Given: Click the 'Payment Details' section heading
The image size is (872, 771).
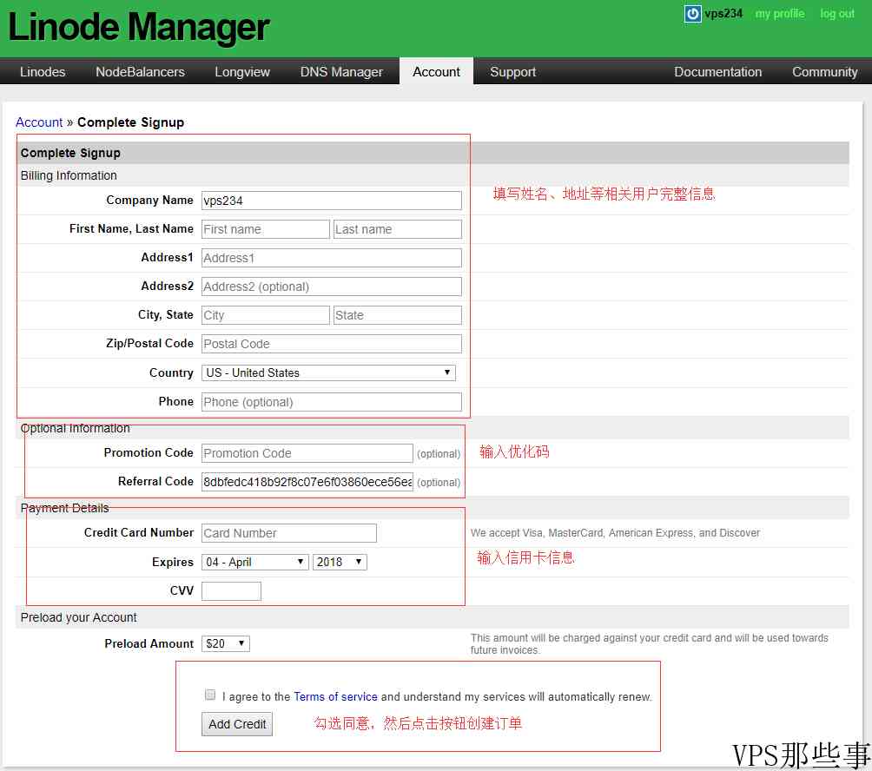Looking at the screenshot, I should tap(64, 508).
